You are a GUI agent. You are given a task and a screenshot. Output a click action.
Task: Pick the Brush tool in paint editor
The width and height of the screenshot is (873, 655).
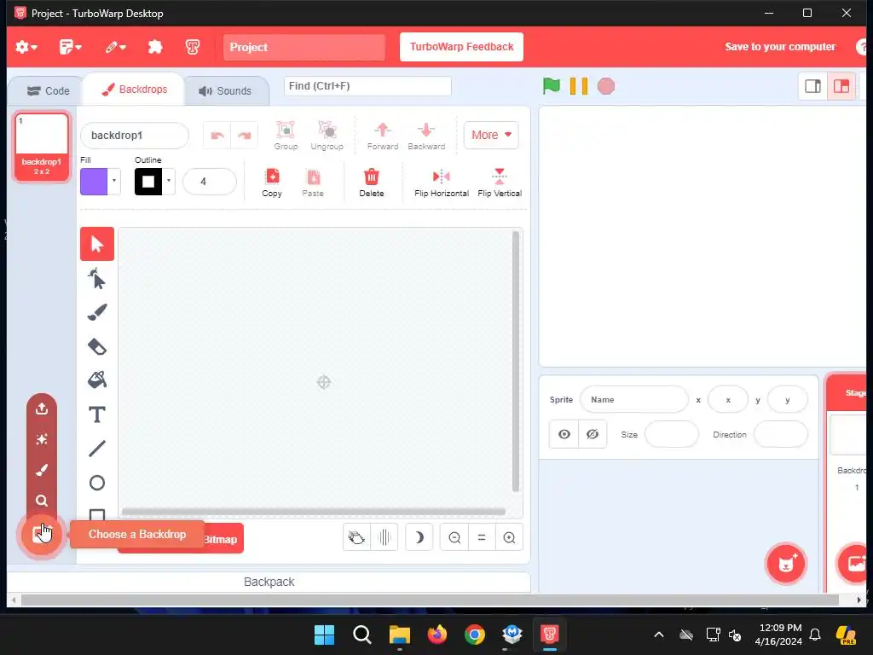[97, 312]
